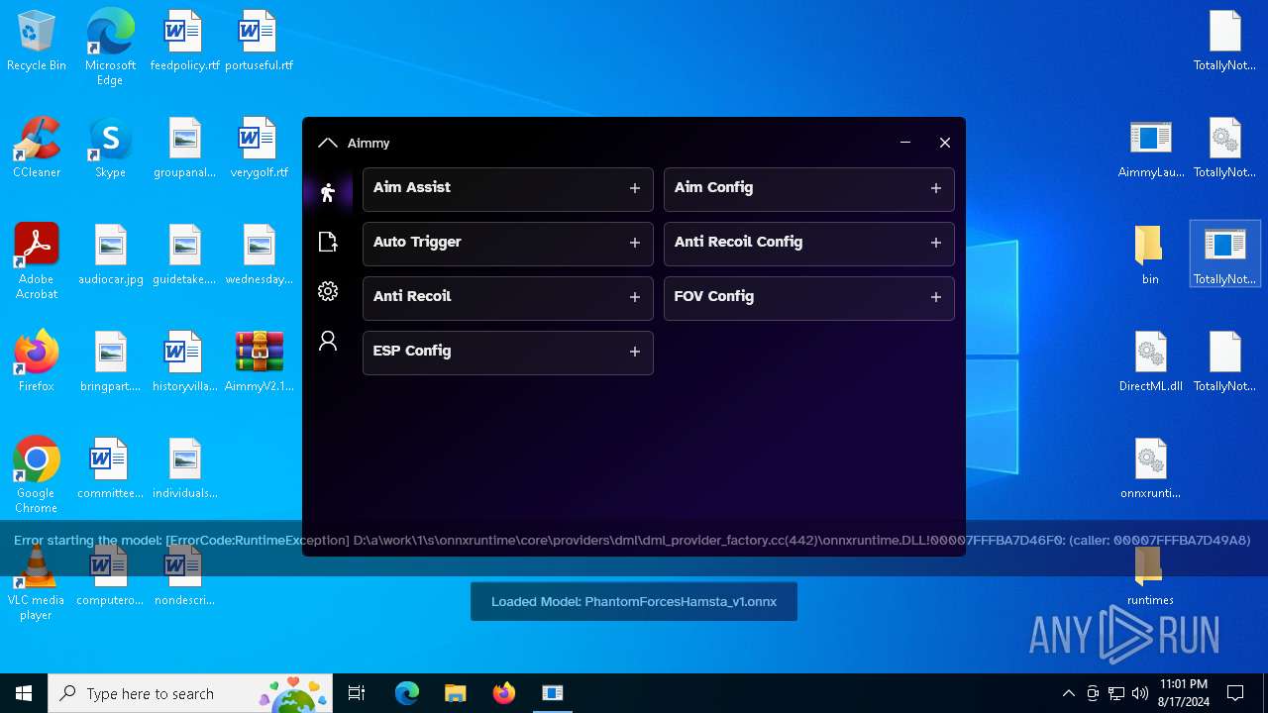Click the Aimmy logo chevron icon
Screen dimensions: 1268x713
(328, 143)
